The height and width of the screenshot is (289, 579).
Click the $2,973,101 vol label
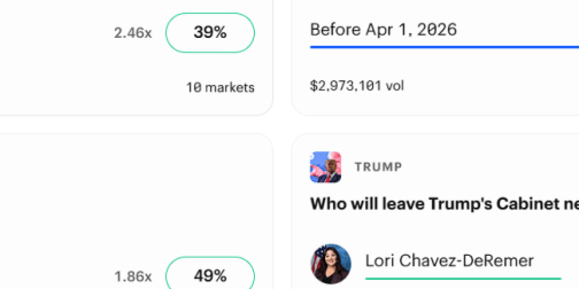tap(356, 86)
